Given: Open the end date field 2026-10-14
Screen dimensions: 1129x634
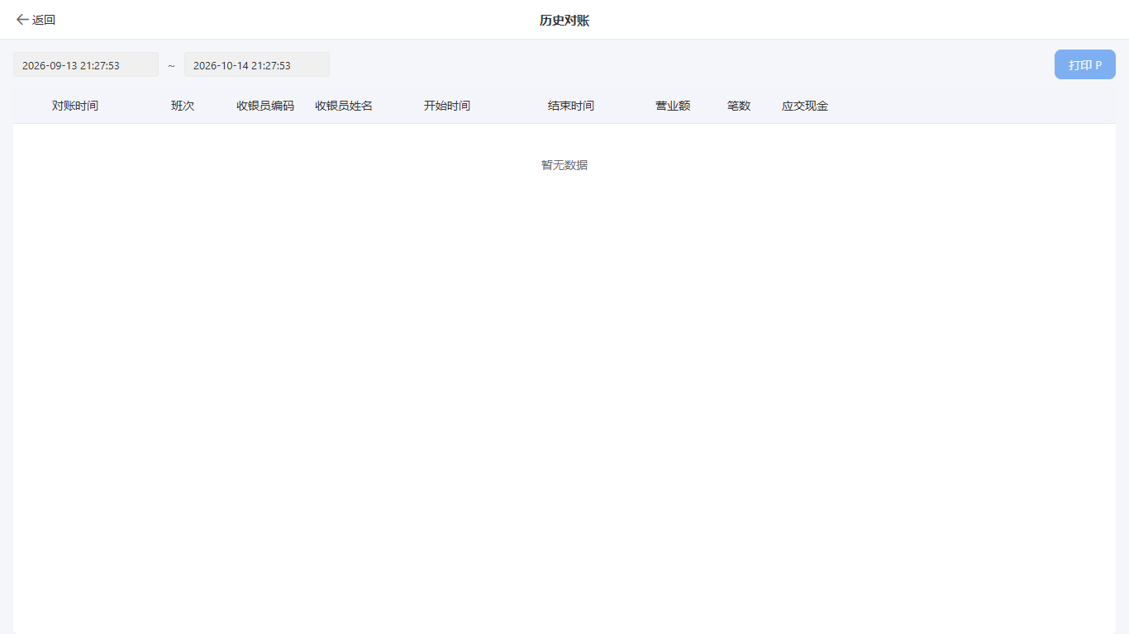Looking at the screenshot, I should coord(257,65).
